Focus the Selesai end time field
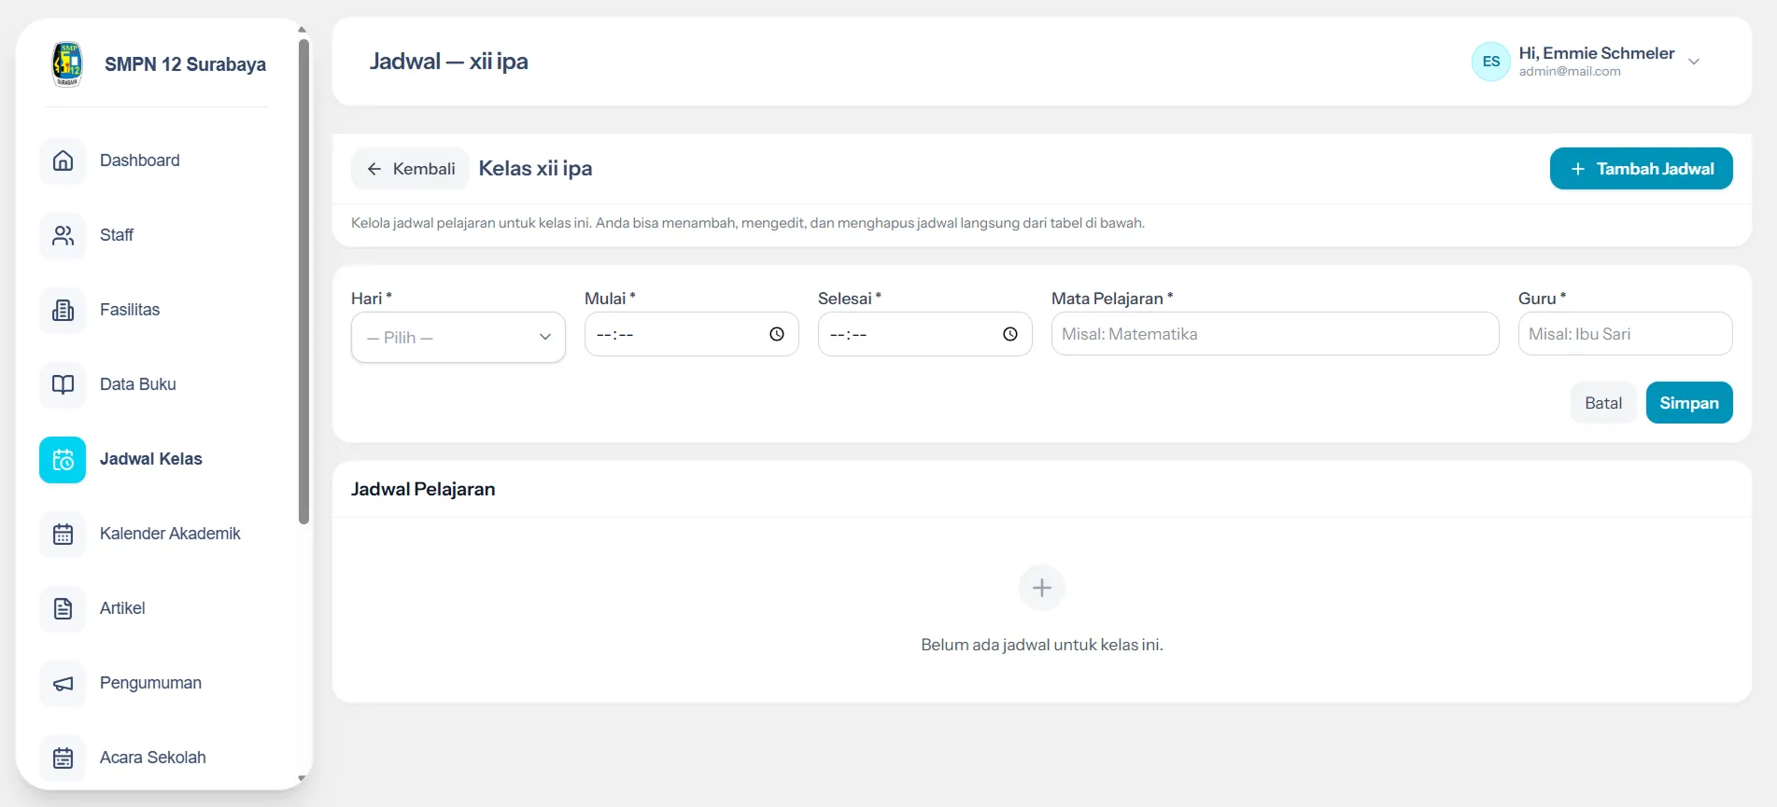1777x807 pixels. coord(925,334)
